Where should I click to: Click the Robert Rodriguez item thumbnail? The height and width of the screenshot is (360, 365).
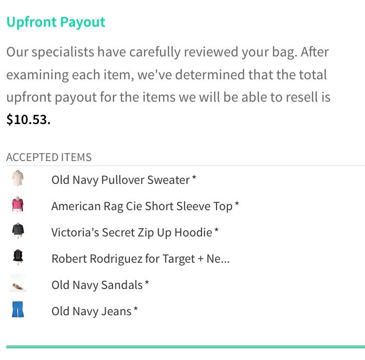click(18, 257)
